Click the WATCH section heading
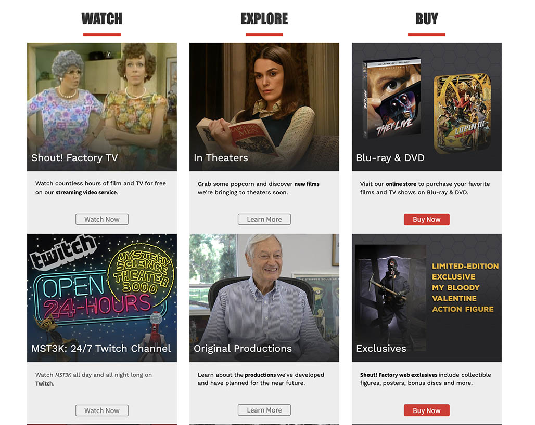Screen dimensions: 535x425 (x=101, y=19)
